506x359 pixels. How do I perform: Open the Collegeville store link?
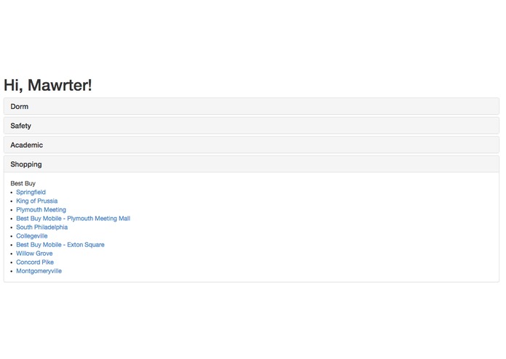coord(31,236)
